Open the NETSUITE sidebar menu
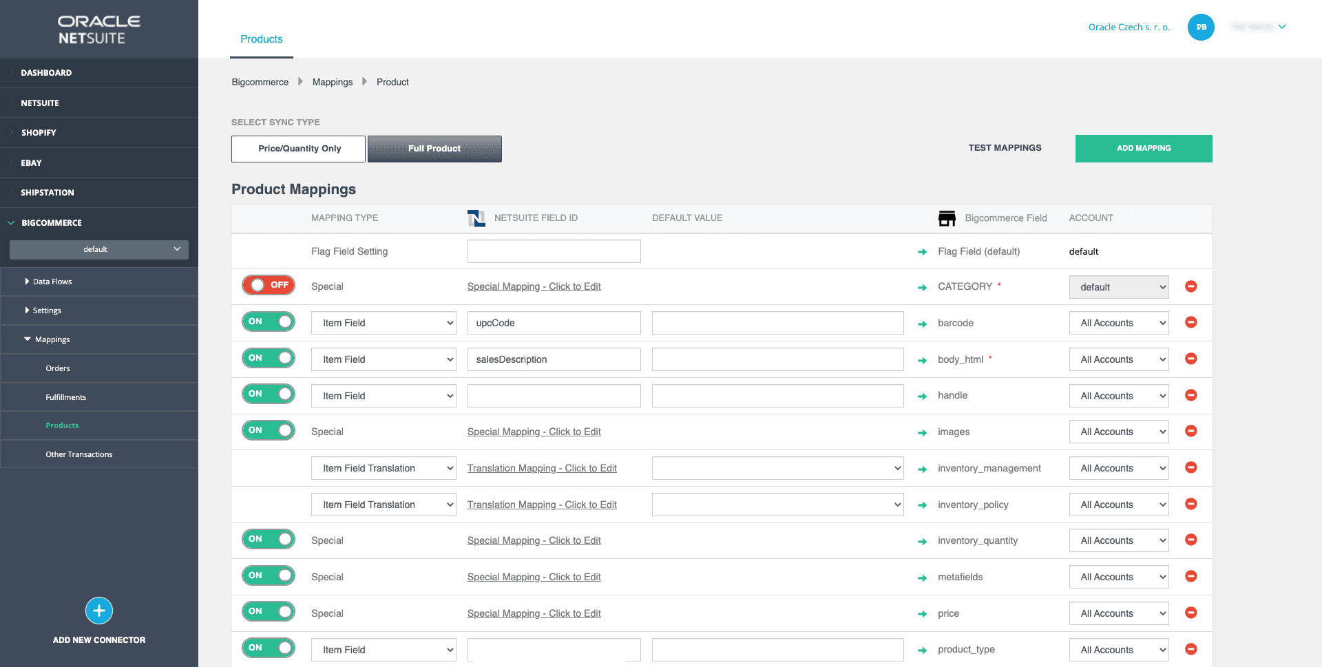 pos(99,103)
